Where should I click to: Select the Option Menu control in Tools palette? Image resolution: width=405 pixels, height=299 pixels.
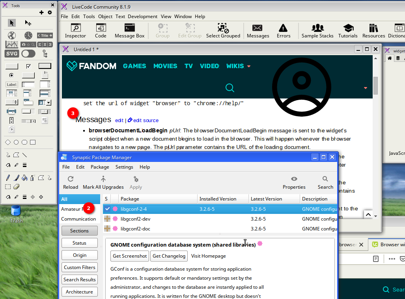[x=11, y=102]
